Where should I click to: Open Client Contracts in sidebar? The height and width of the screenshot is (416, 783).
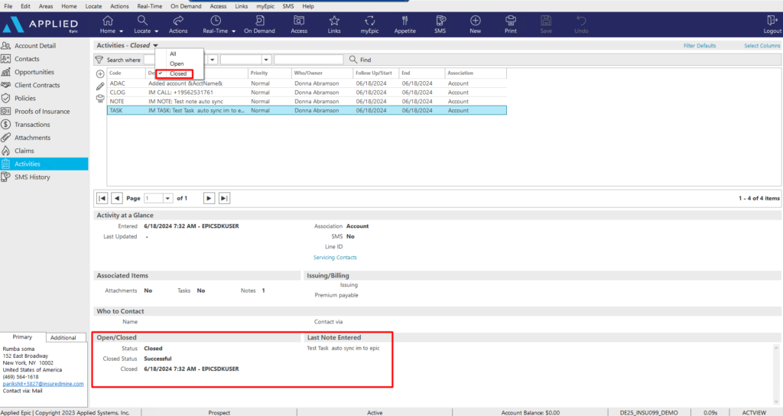37,85
